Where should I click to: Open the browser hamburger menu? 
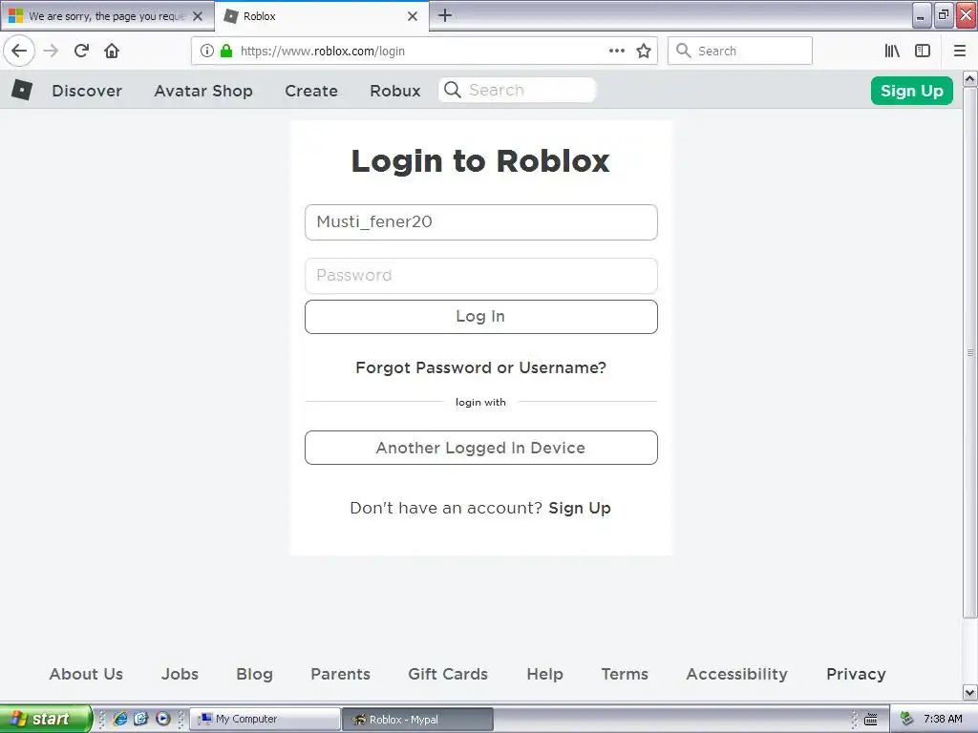[960, 52]
